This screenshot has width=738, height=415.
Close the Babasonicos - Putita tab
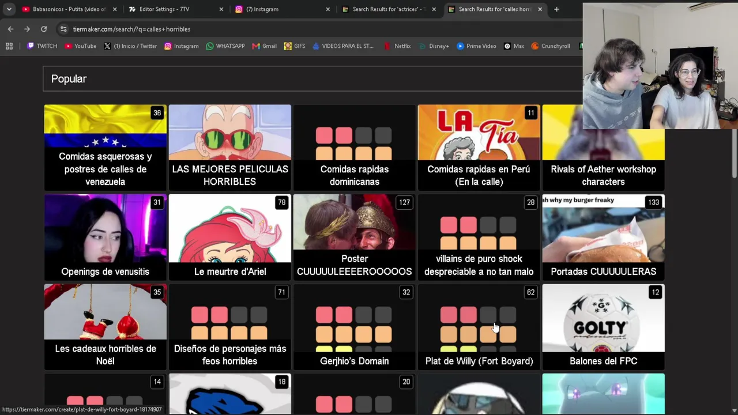point(115,9)
